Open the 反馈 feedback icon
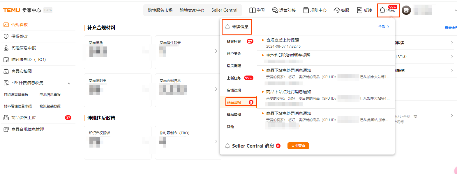 pos(360,10)
